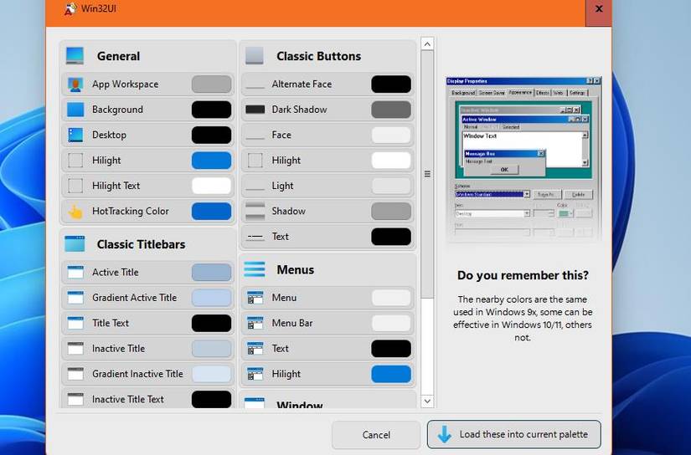Open the Gradient Active Title swatch
This screenshot has height=455, width=691.
[212, 298]
